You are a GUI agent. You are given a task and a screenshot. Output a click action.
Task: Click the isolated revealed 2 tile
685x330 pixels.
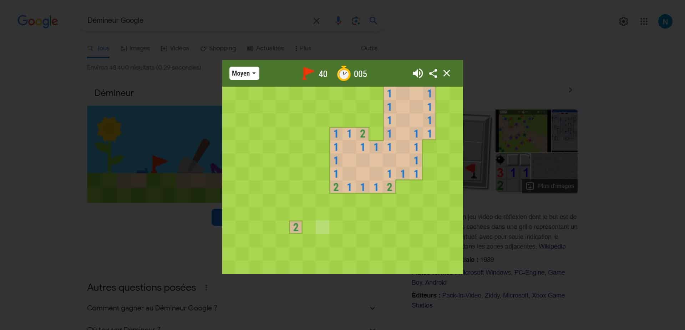pyautogui.click(x=296, y=227)
